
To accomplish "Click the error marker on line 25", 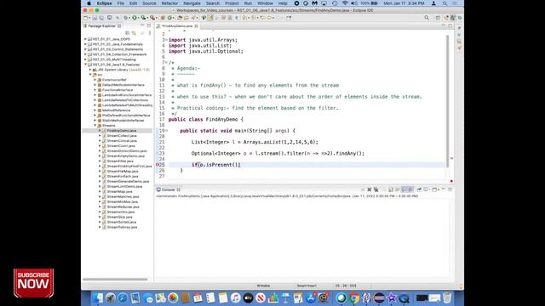I will coord(157,165).
